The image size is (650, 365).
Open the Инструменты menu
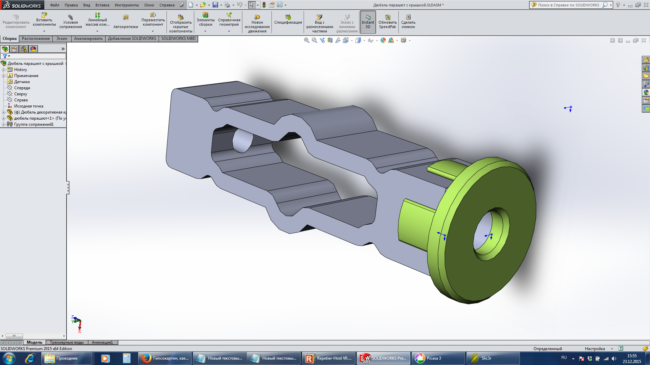point(127,5)
